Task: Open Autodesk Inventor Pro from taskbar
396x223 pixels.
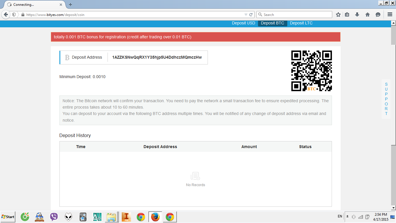Action: point(126,217)
